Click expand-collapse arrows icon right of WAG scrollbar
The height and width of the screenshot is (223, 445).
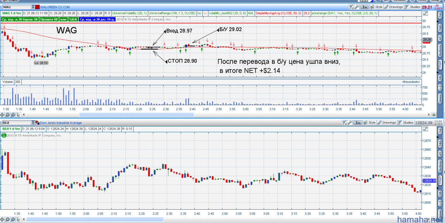(434, 115)
